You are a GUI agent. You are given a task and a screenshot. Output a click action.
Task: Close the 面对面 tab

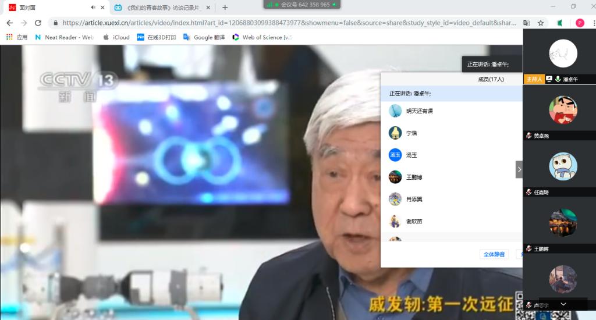pyautogui.click(x=102, y=8)
